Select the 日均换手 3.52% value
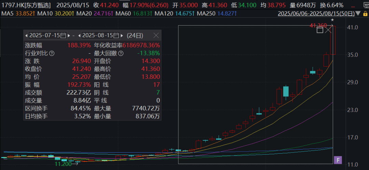369x170 pixels. coord(82,116)
